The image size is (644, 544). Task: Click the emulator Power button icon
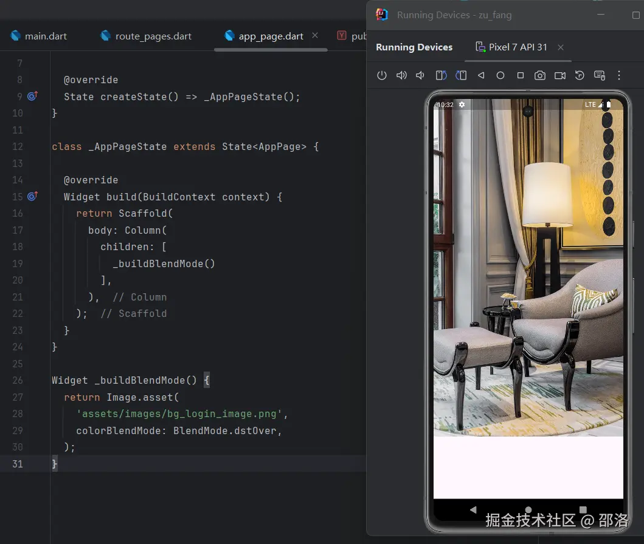point(381,75)
